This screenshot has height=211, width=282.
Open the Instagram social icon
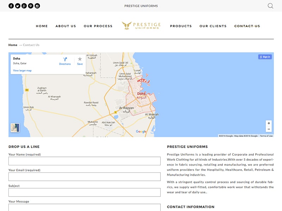(x=37, y=6)
